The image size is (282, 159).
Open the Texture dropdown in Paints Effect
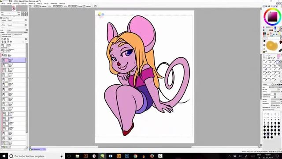[x=17, y=20]
